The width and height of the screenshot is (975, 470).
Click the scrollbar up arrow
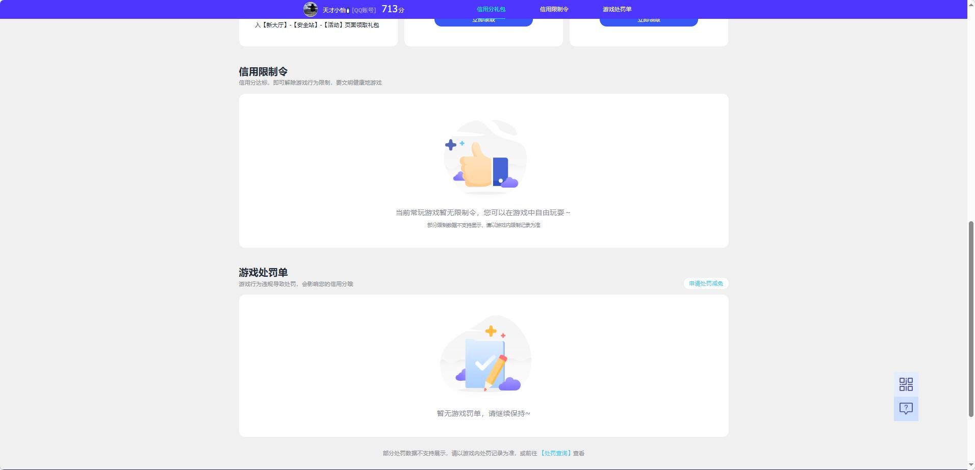970,4
